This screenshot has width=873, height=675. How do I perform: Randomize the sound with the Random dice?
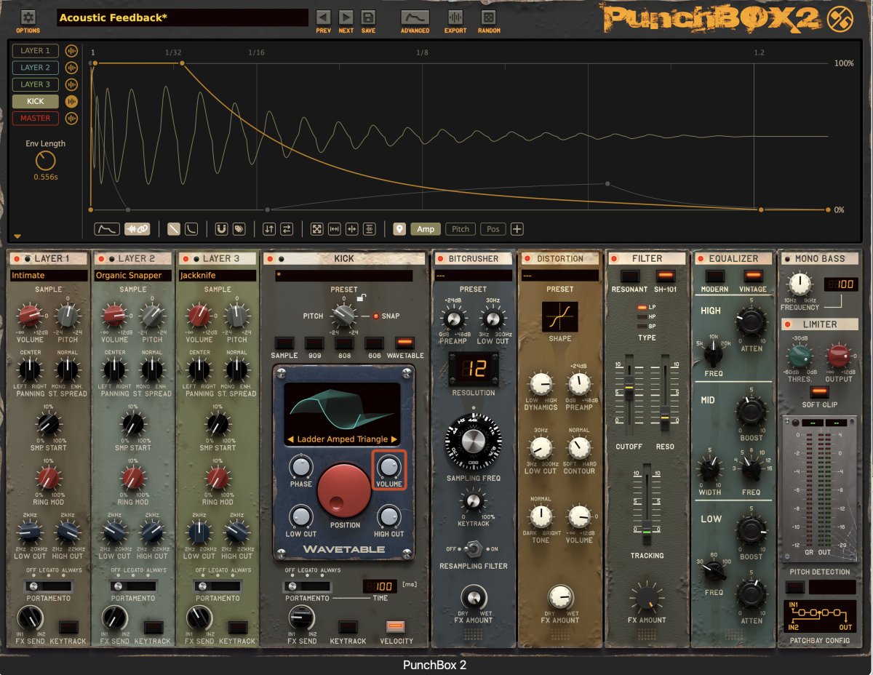coord(489,17)
